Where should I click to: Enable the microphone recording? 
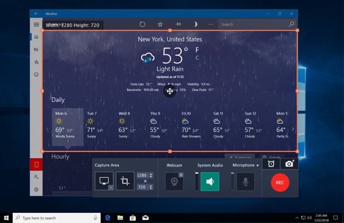pos(245,182)
